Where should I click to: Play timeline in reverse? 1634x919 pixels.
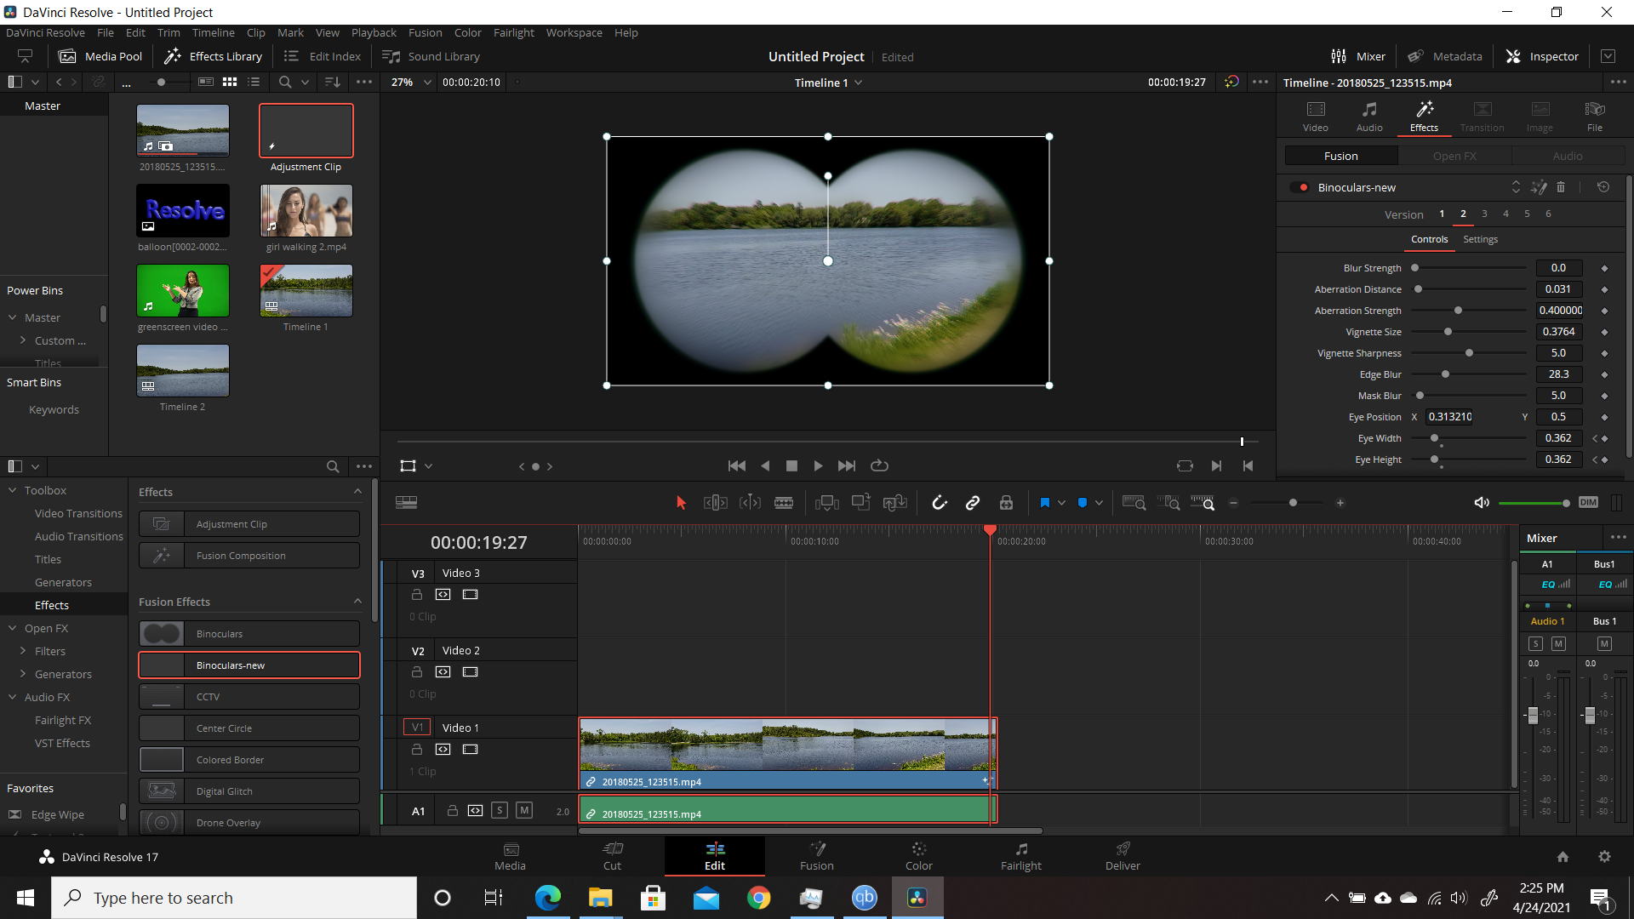765,466
